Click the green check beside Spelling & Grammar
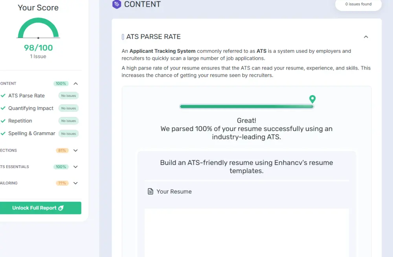Viewport: 393px width, 257px height. click(3, 133)
